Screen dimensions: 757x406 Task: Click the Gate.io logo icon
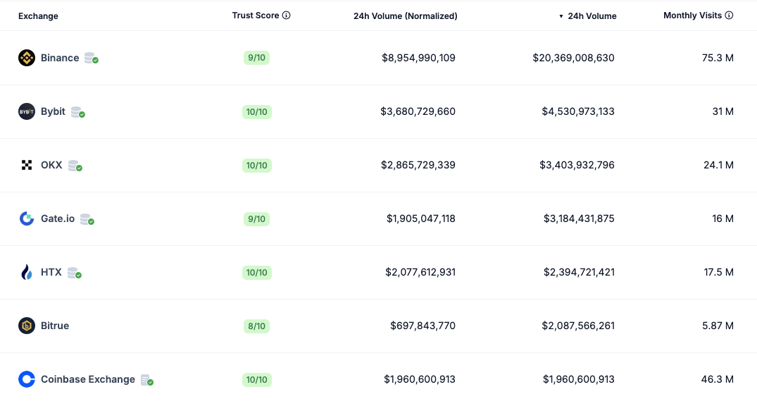[27, 219]
